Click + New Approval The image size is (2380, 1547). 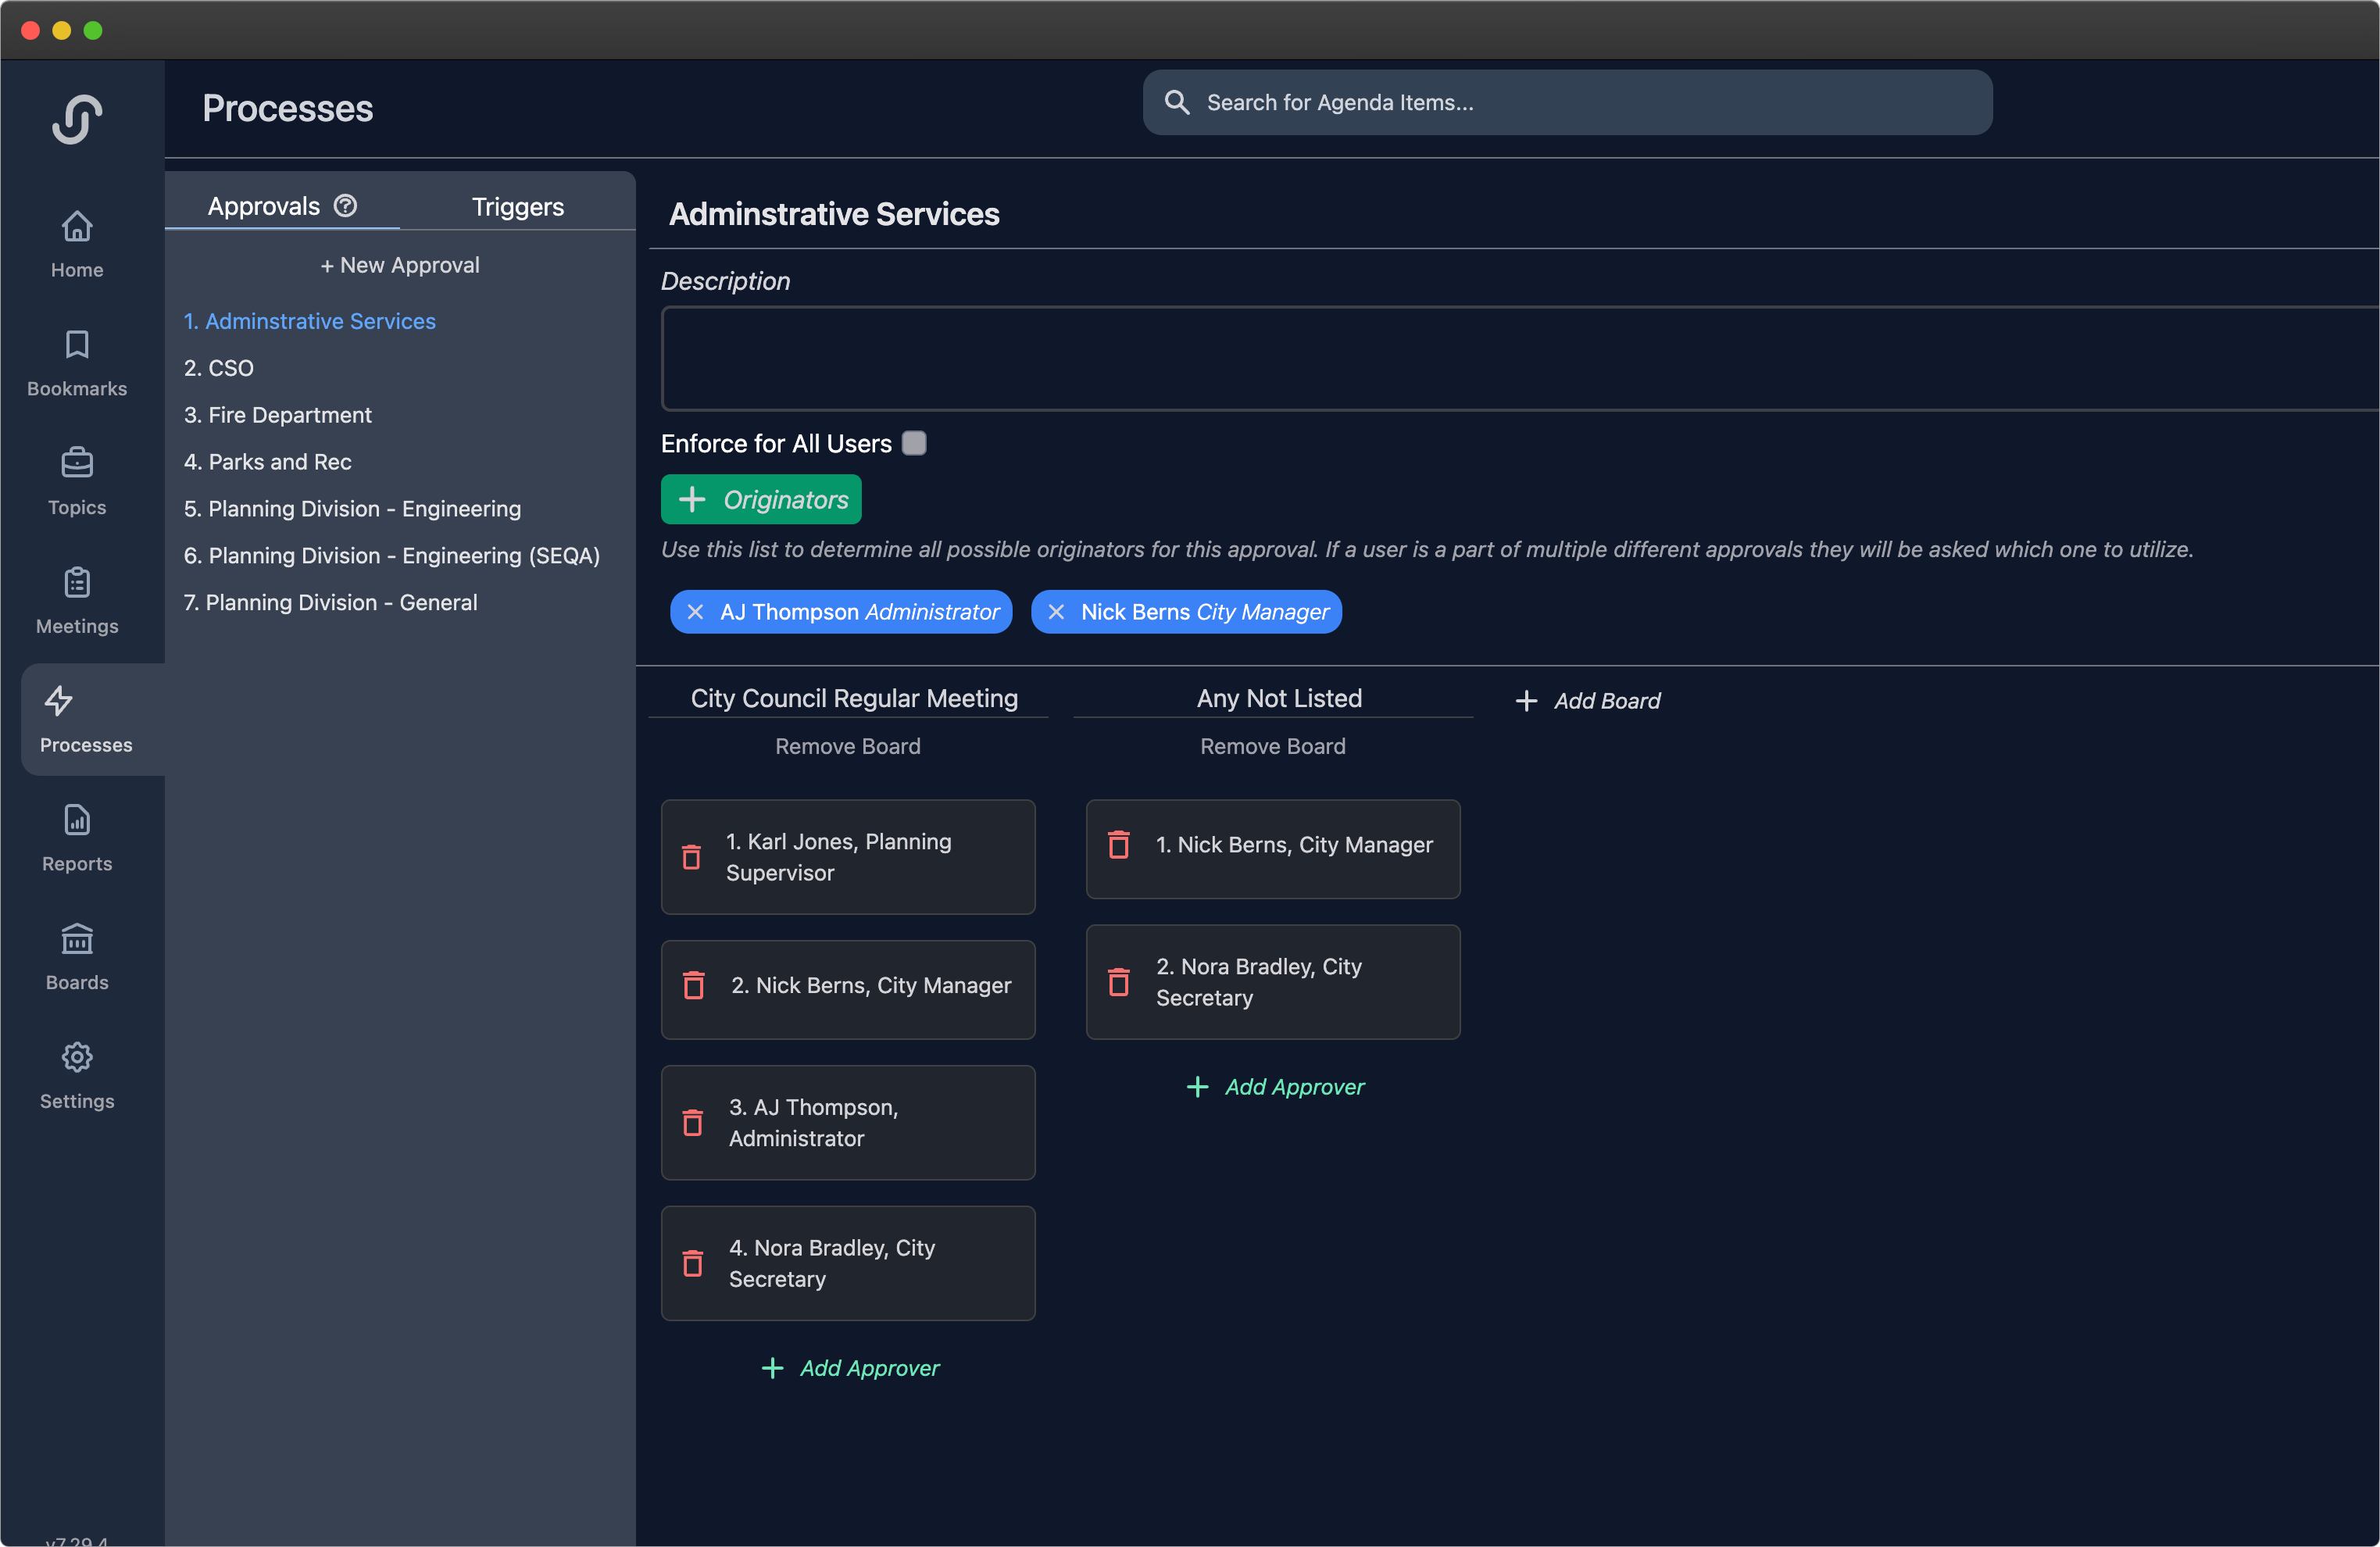pyautogui.click(x=399, y=265)
